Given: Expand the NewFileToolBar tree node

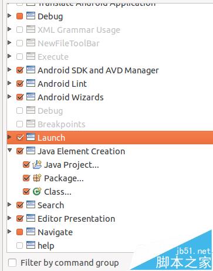Looking at the screenshot, I should pos(9,42).
